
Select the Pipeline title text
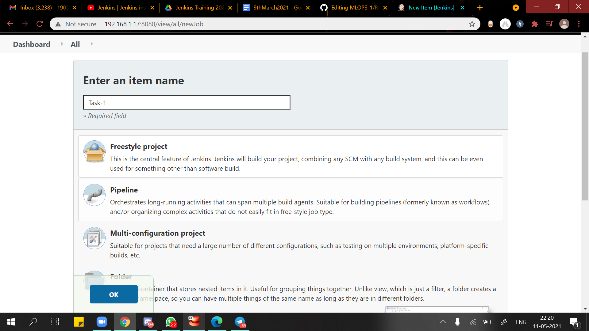pos(124,190)
